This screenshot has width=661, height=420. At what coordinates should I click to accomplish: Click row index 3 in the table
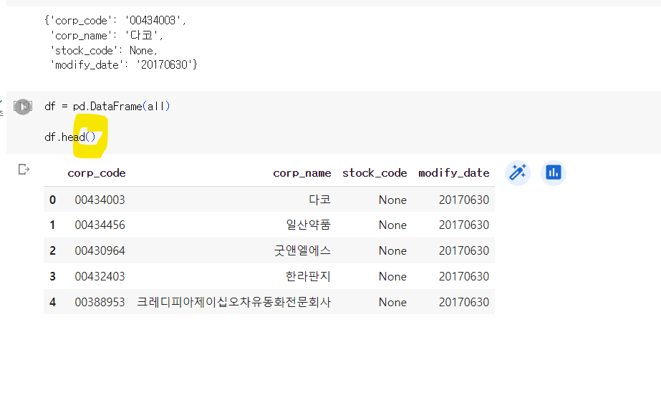(x=52, y=276)
